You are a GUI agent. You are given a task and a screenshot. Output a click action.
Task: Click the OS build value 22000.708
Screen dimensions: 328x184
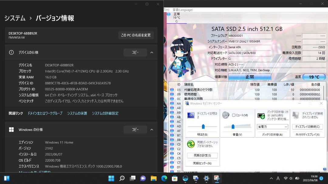point(53,160)
